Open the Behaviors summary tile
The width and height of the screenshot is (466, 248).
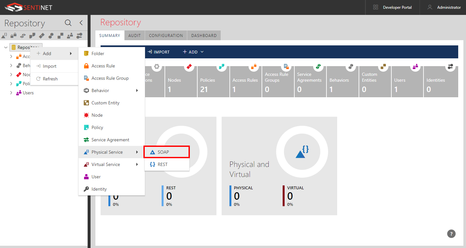(343, 82)
